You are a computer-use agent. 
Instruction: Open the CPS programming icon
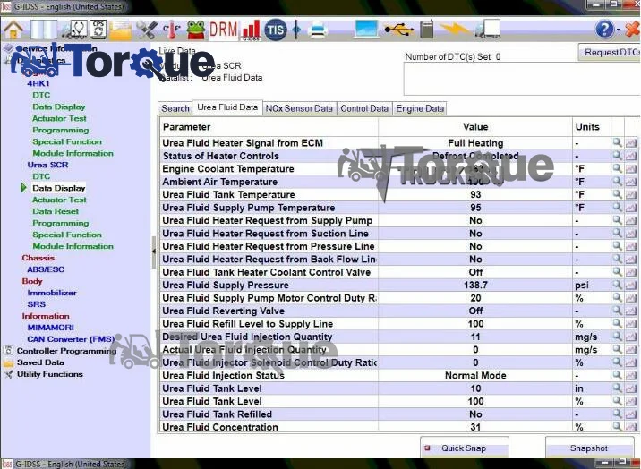[98, 30]
